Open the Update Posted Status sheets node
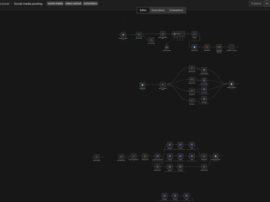Screen dimensions: 270x202 click(231, 84)
